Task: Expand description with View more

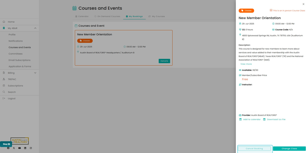Action: click(x=246, y=64)
